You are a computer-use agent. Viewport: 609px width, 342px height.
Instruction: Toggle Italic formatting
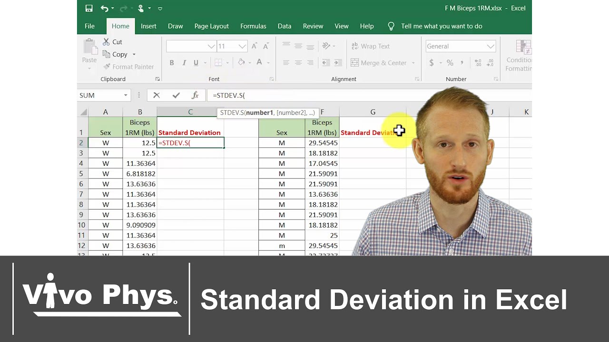coord(184,63)
